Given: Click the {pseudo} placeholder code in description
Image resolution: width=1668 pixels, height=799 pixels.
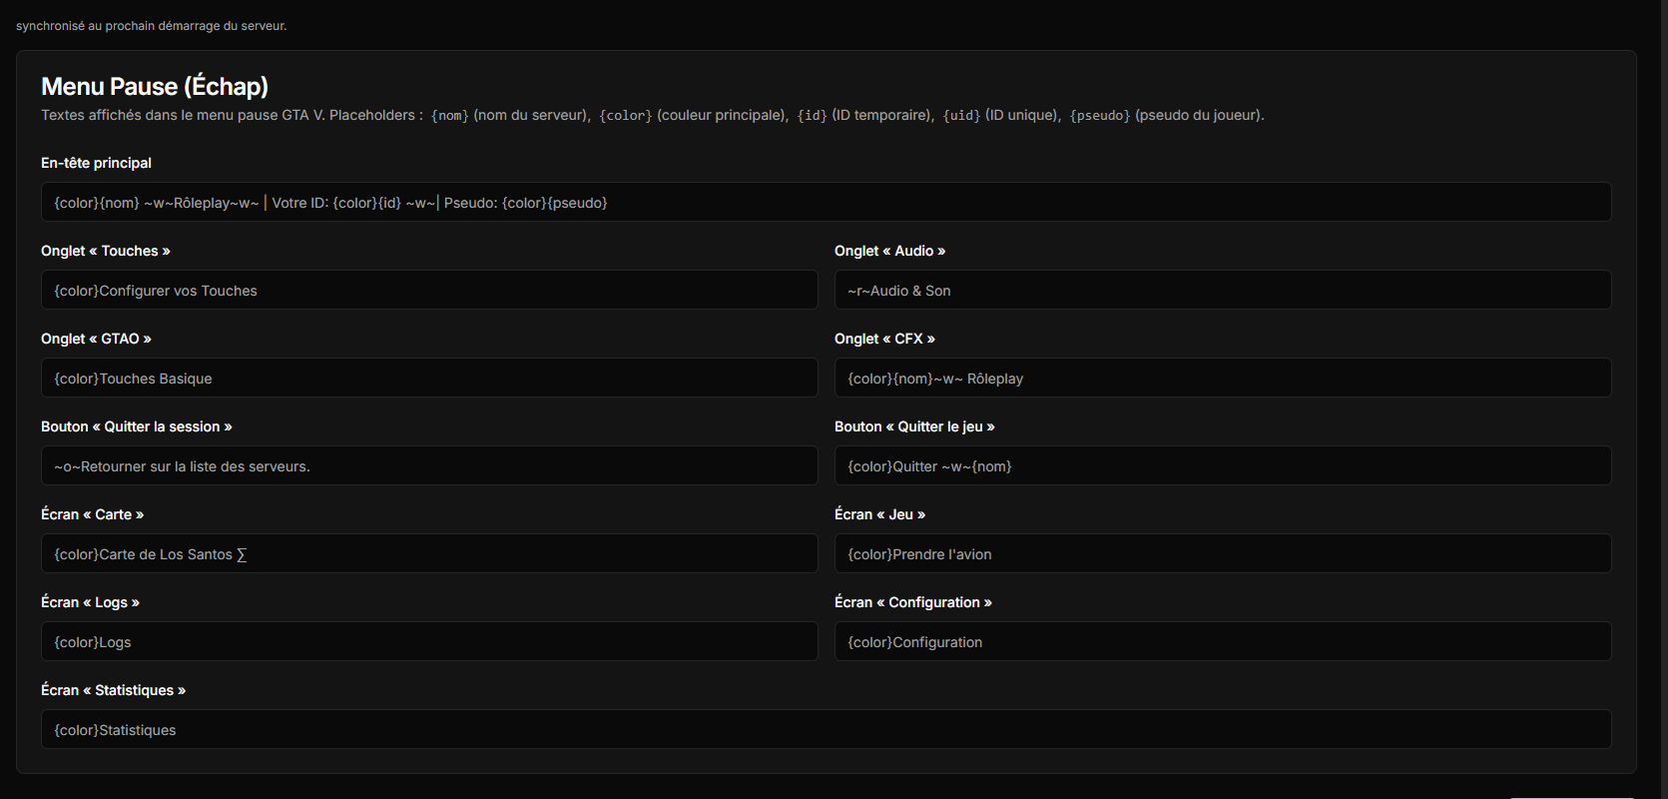Looking at the screenshot, I should [x=1100, y=116].
